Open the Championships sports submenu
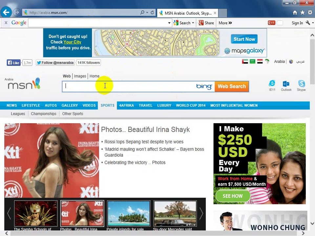This screenshot has width=315, height=236. coord(44,114)
